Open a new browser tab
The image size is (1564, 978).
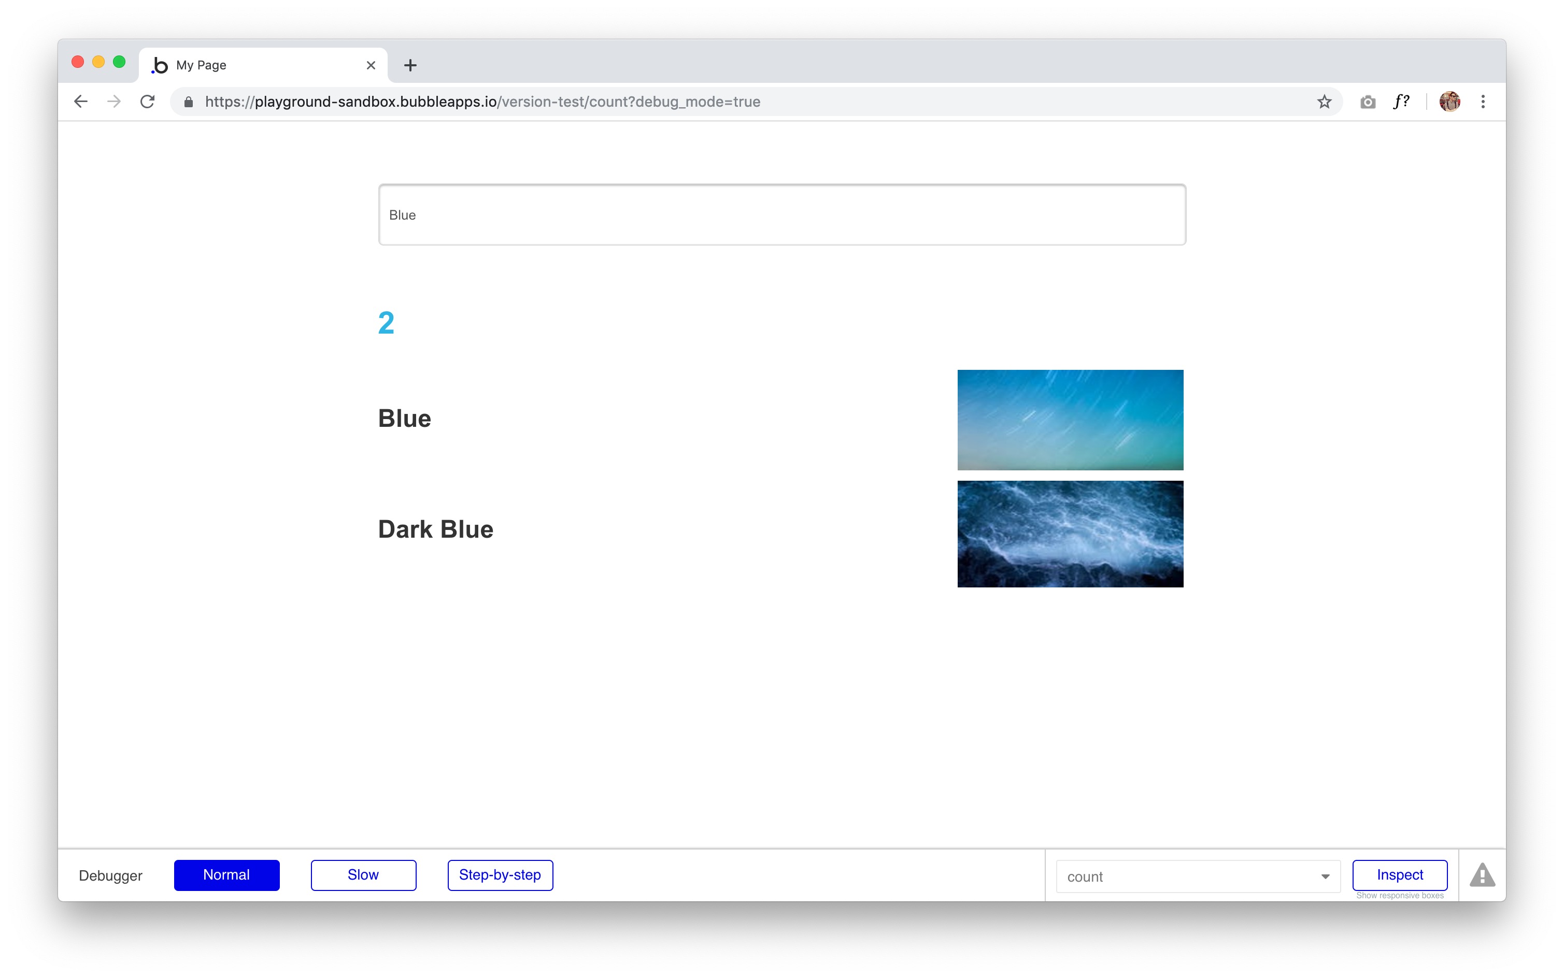click(x=409, y=65)
